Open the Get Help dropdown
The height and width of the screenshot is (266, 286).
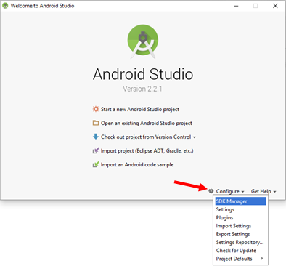click(263, 191)
